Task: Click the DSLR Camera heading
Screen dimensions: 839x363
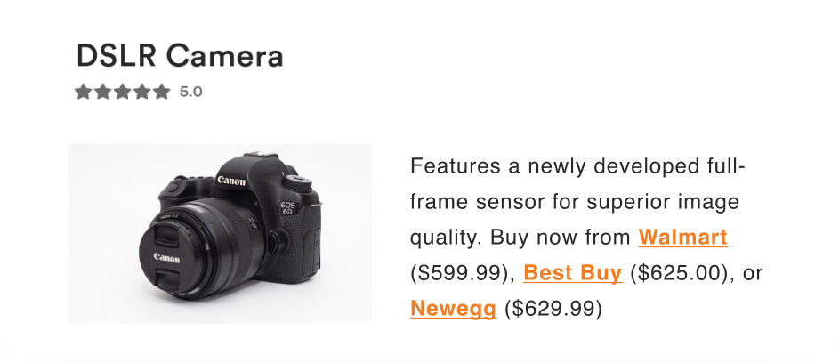Action: tap(180, 56)
